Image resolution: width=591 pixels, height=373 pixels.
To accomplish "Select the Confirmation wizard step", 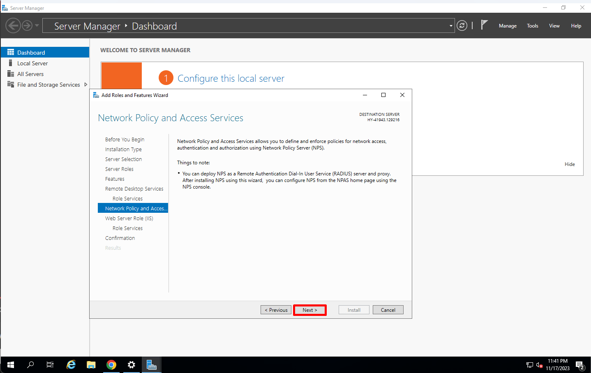I will pos(120,238).
